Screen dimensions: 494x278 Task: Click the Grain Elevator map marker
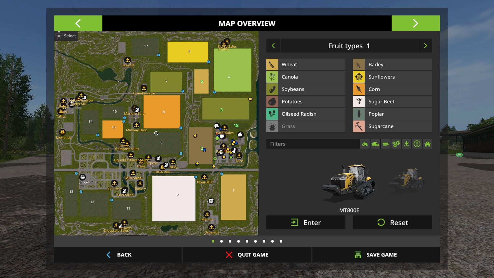[144, 88]
